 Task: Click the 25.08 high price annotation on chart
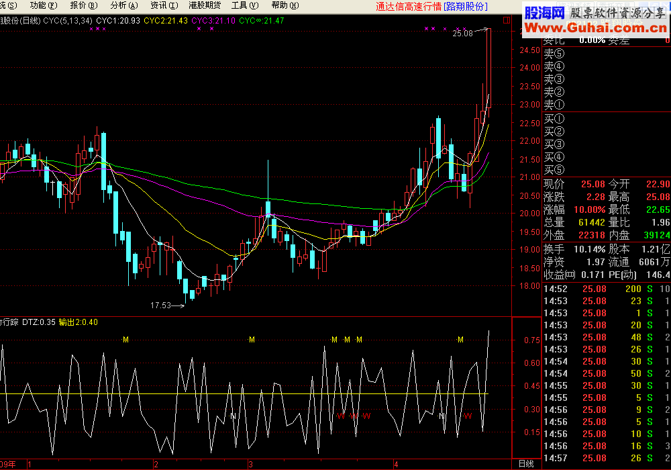(x=462, y=34)
